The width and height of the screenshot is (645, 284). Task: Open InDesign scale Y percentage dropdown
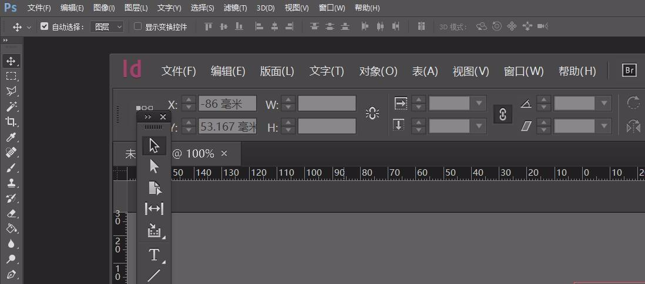click(479, 126)
